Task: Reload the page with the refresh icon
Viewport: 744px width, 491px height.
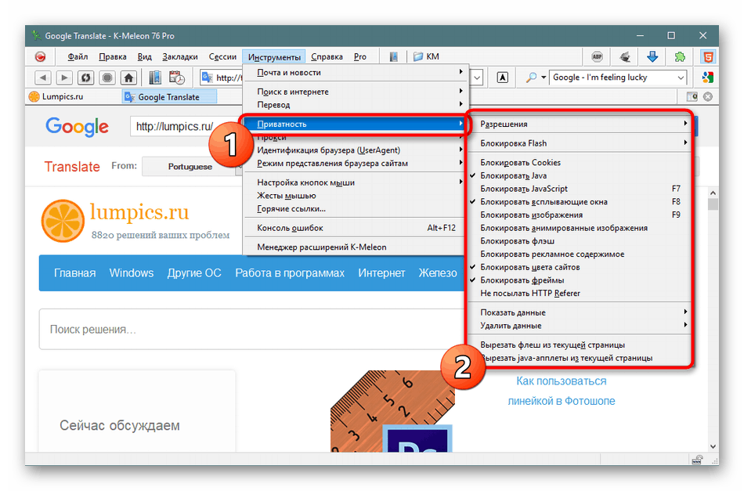Action: pyautogui.click(x=86, y=78)
